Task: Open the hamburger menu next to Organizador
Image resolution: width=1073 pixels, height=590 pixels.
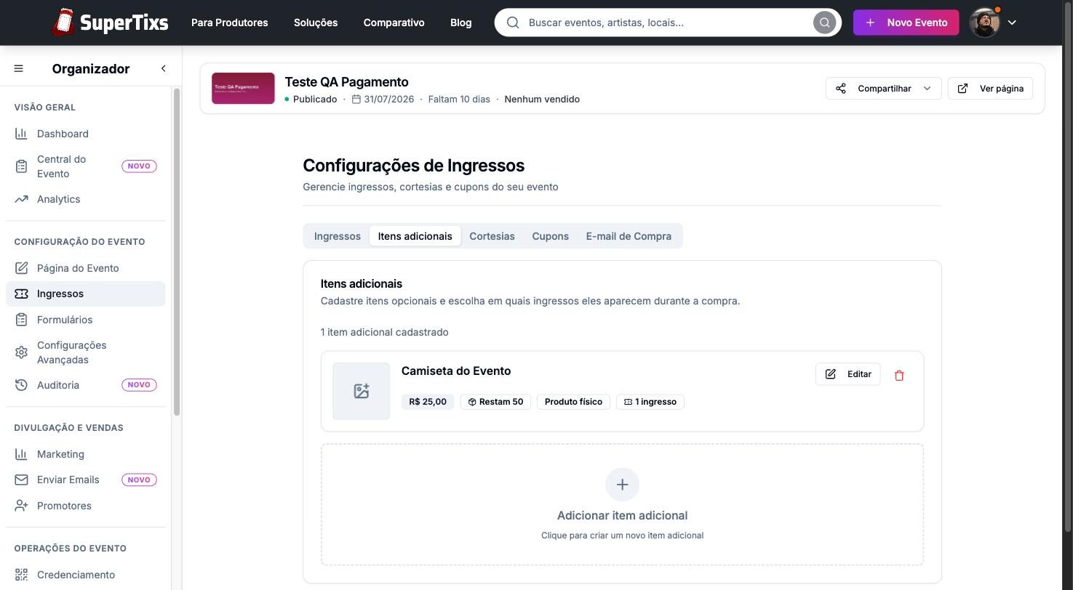Action: coord(19,68)
